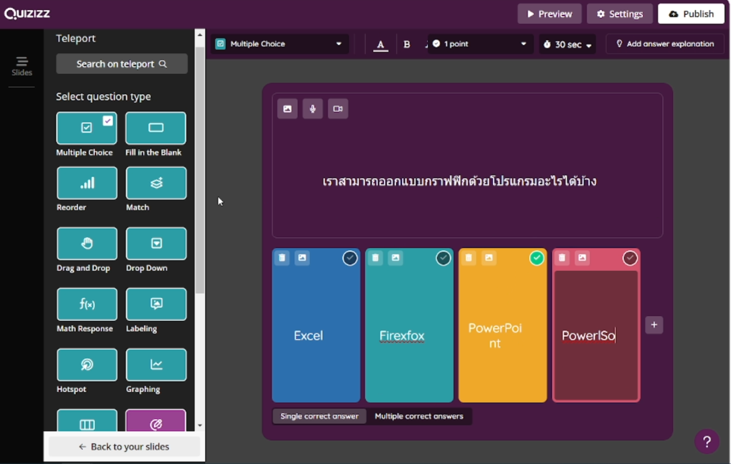Screen dimensions: 731x464
Task: Open the Multiple Choice question type dropdown
Action: [279, 44]
